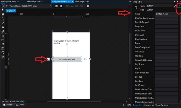This screenshot has height=108, width=181.
Task: Pin the Properties panel
Action: [177, 2]
